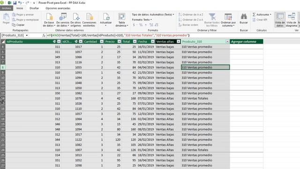Select the Inicio ribbon tab
300x169 pixels.
click(20, 8)
